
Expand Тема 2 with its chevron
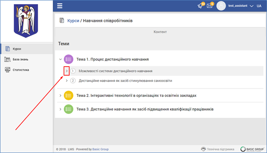[60, 96]
